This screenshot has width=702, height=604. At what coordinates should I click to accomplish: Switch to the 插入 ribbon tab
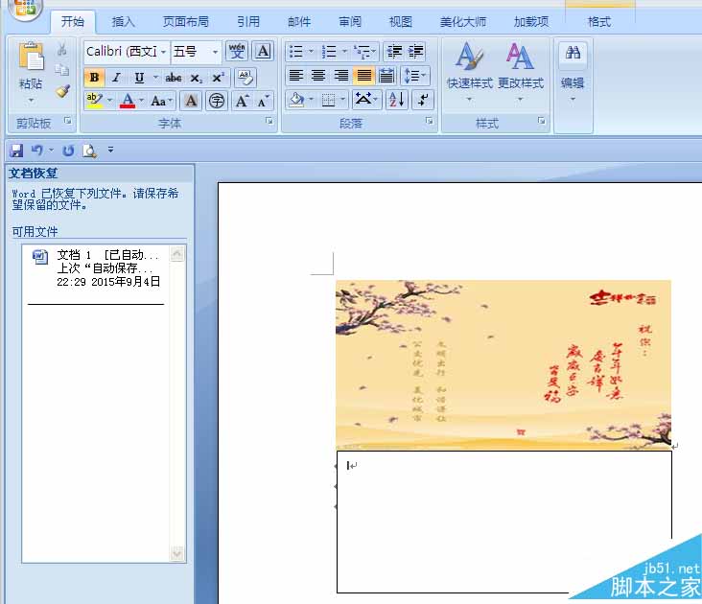(123, 21)
